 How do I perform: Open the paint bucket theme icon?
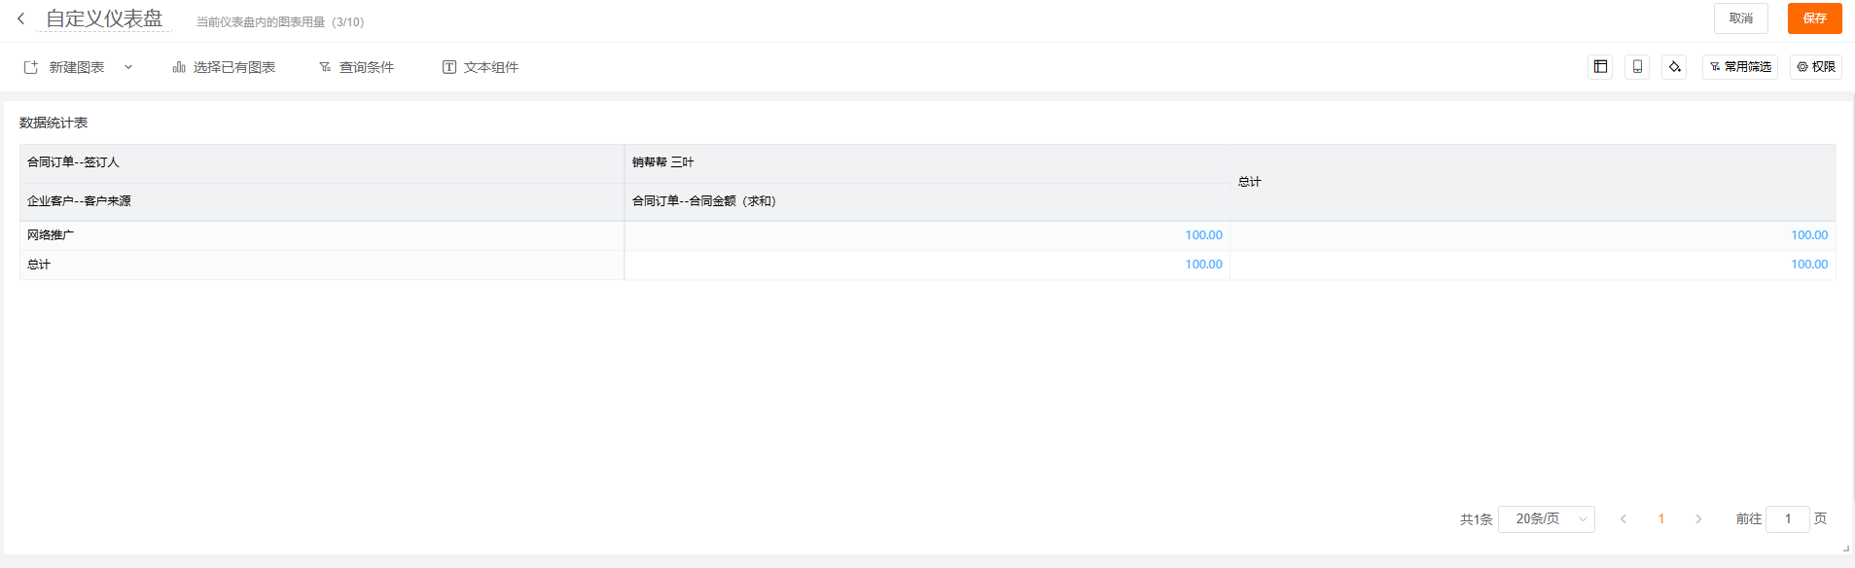(1674, 67)
